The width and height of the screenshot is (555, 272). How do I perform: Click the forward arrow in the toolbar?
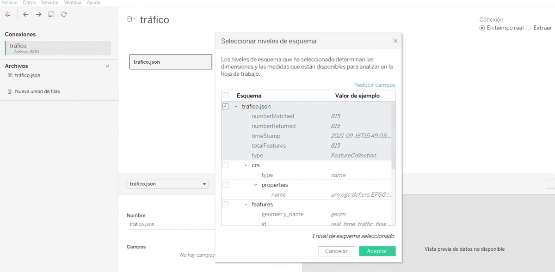pyautogui.click(x=38, y=14)
